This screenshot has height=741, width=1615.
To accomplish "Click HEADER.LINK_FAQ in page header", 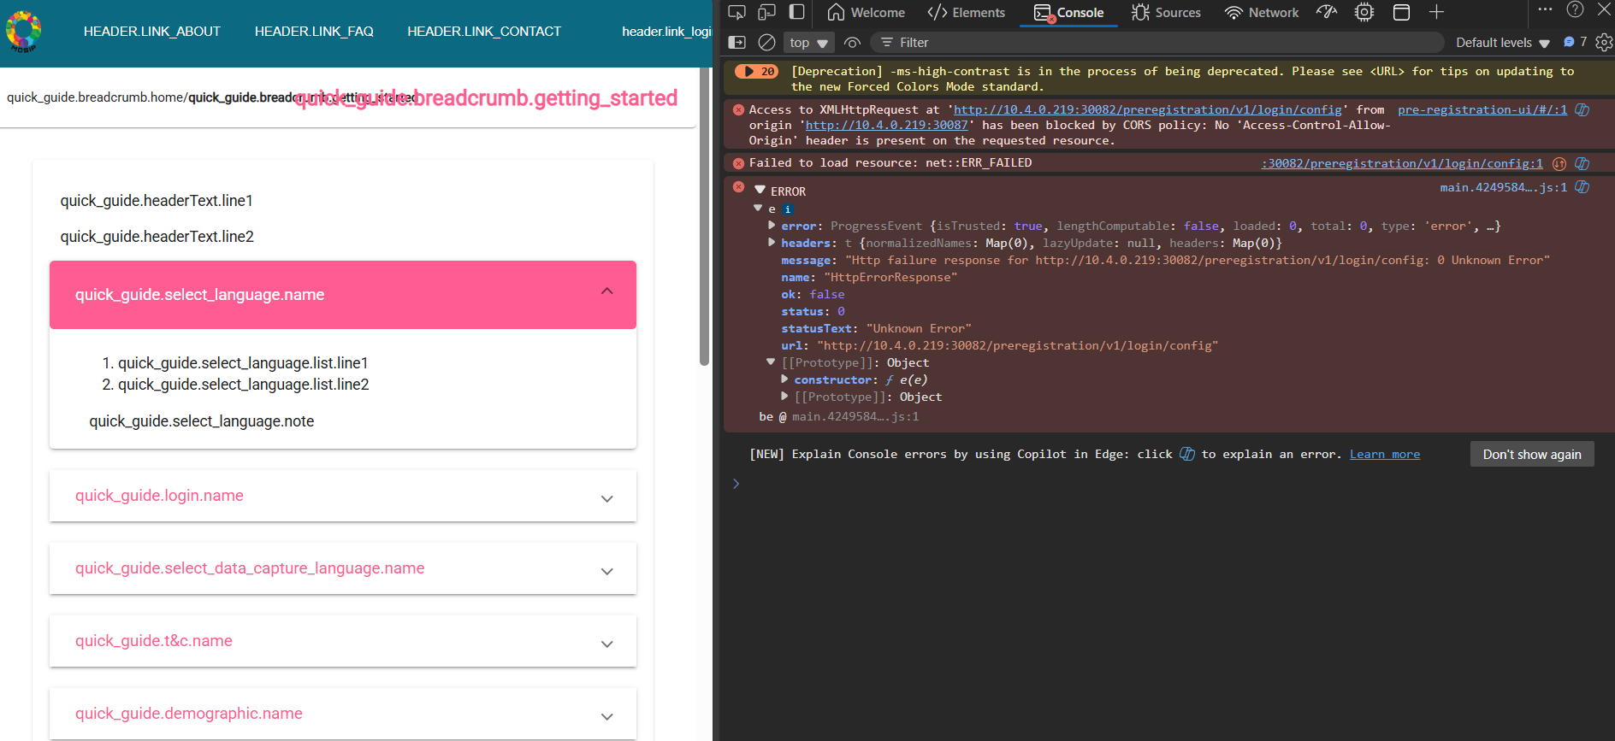I will tap(314, 32).
